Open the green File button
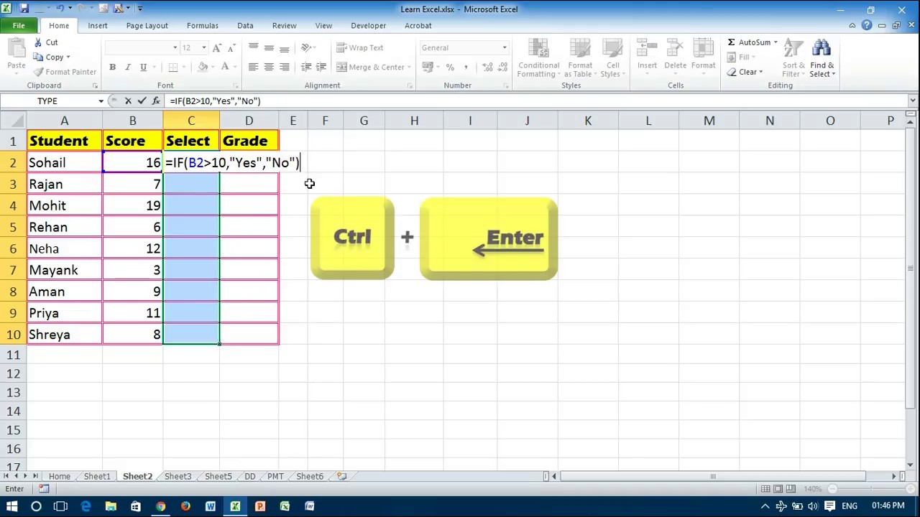Image resolution: width=920 pixels, height=517 pixels. [x=19, y=26]
